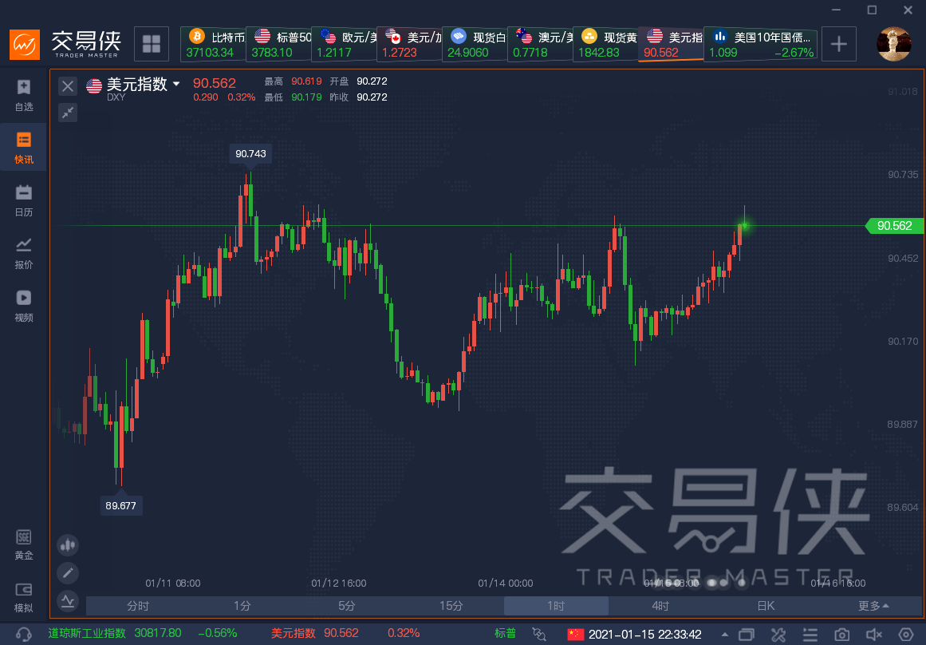Screen dimensions: 926x645
Task: Select the 1时 timeframe
Action: (556, 606)
